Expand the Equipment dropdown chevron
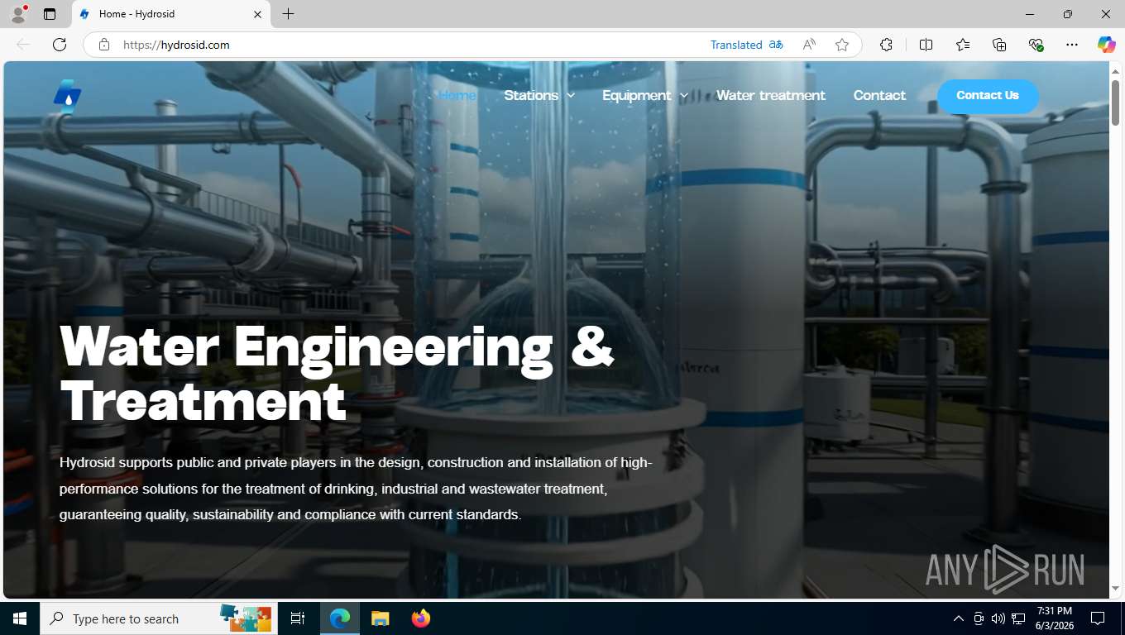Image resolution: width=1125 pixels, height=635 pixels. point(684,96)
